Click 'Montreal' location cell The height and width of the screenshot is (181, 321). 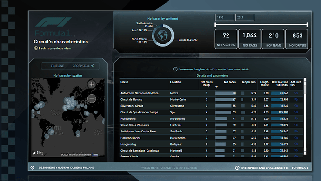click(x=176, y=125)
